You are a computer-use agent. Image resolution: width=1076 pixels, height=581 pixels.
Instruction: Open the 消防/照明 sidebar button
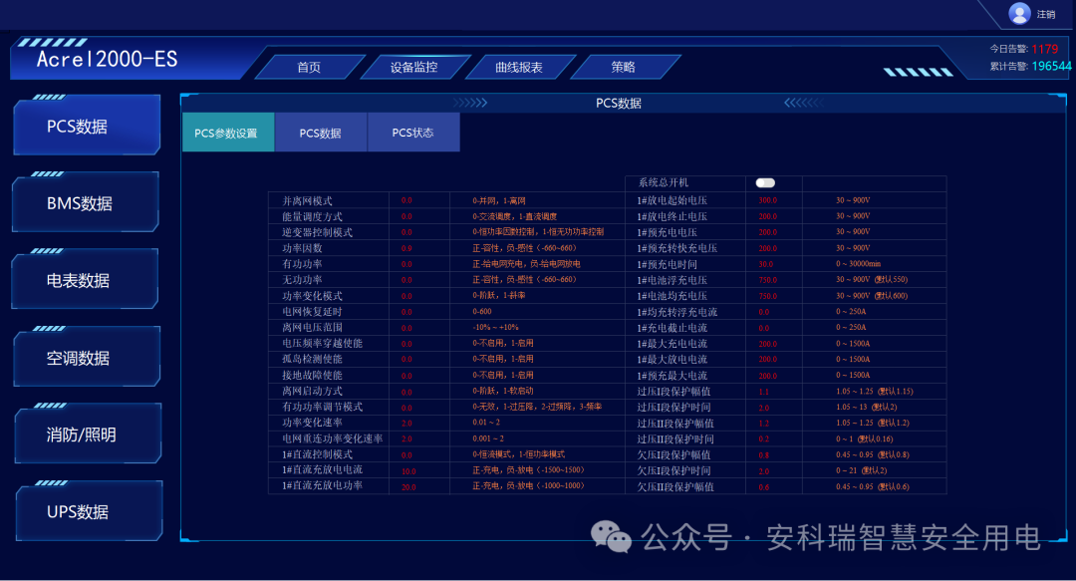pyautogui.click(x=88, y=435)
